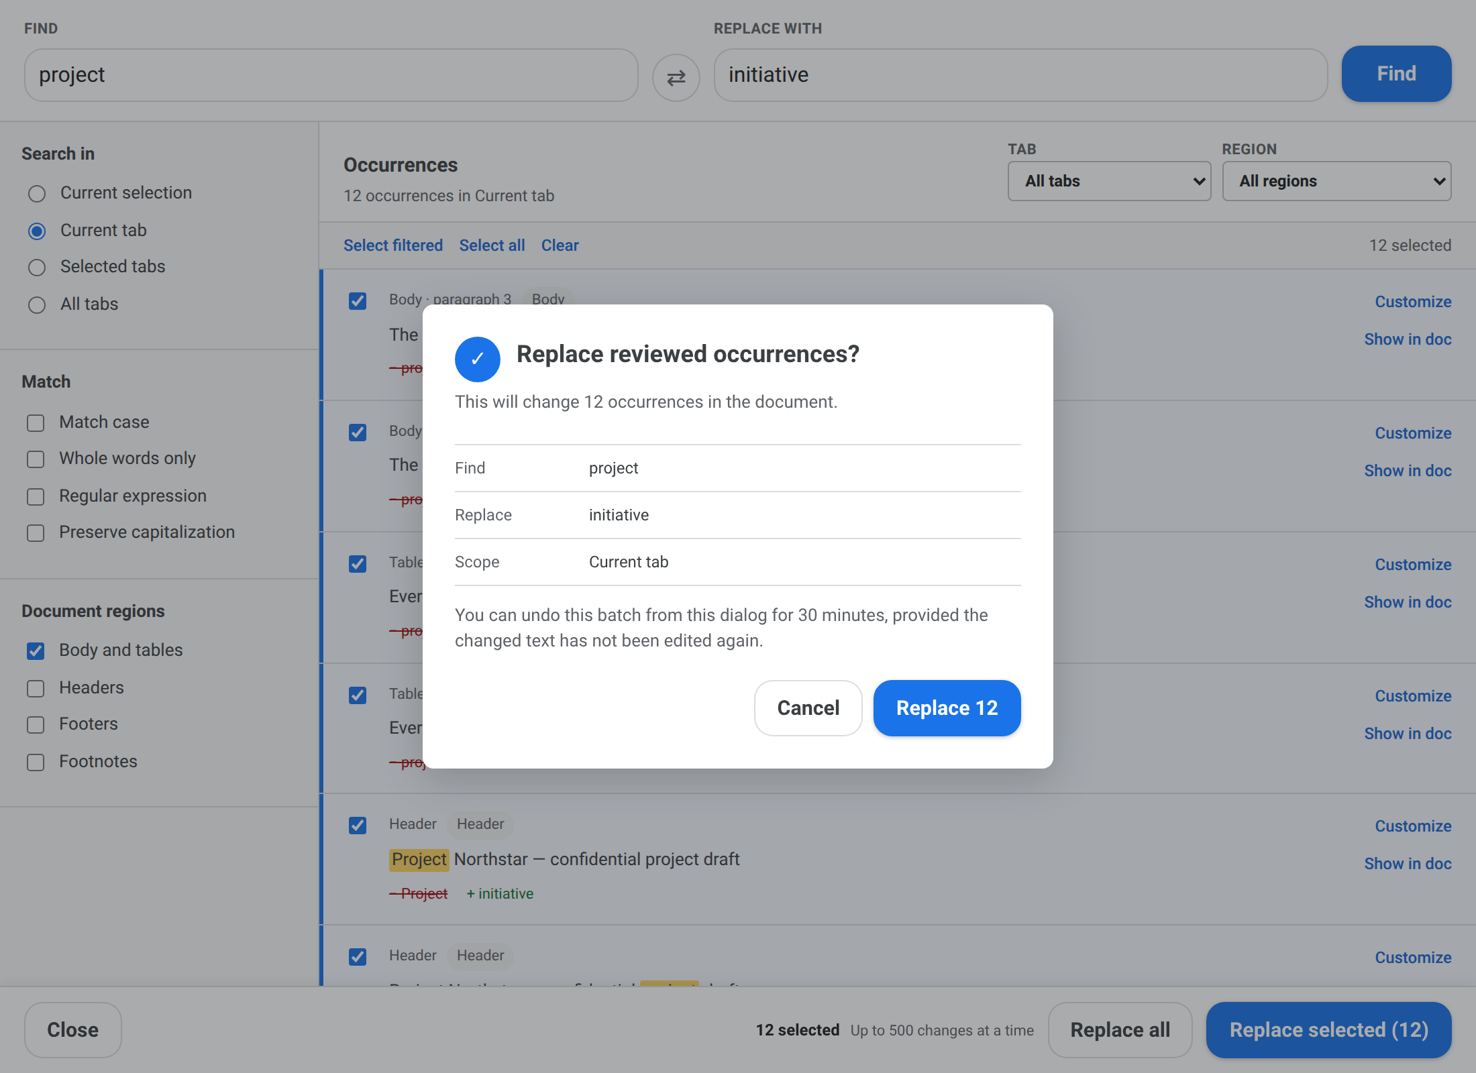Click Customize for Project Northstar header occurrence
This screenshot has width=1476, height=1073.
tap(1413, 826)
